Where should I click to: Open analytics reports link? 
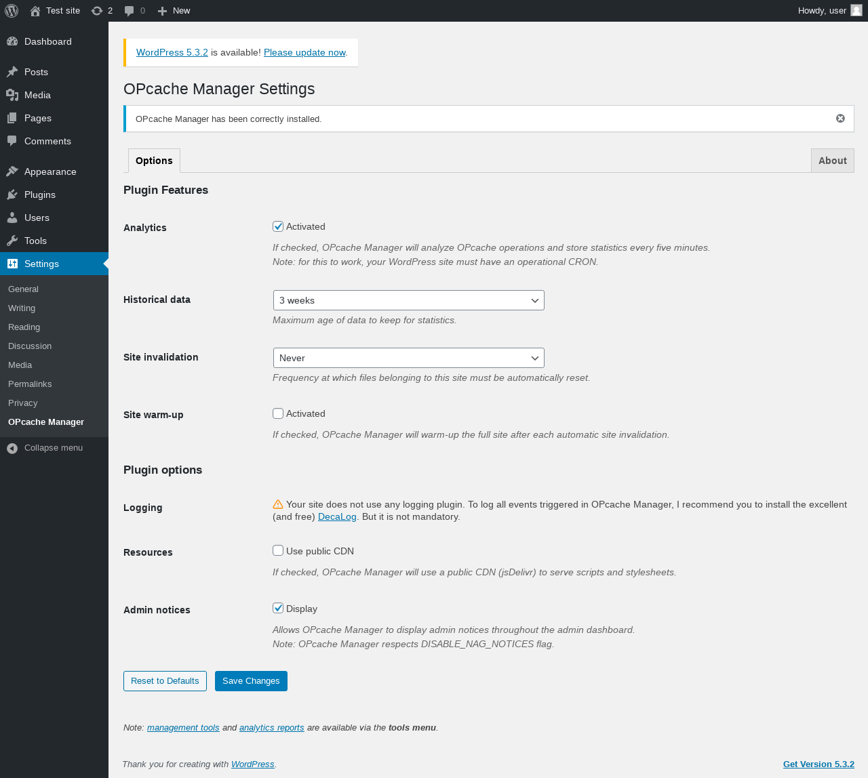(x=271, y=727)
